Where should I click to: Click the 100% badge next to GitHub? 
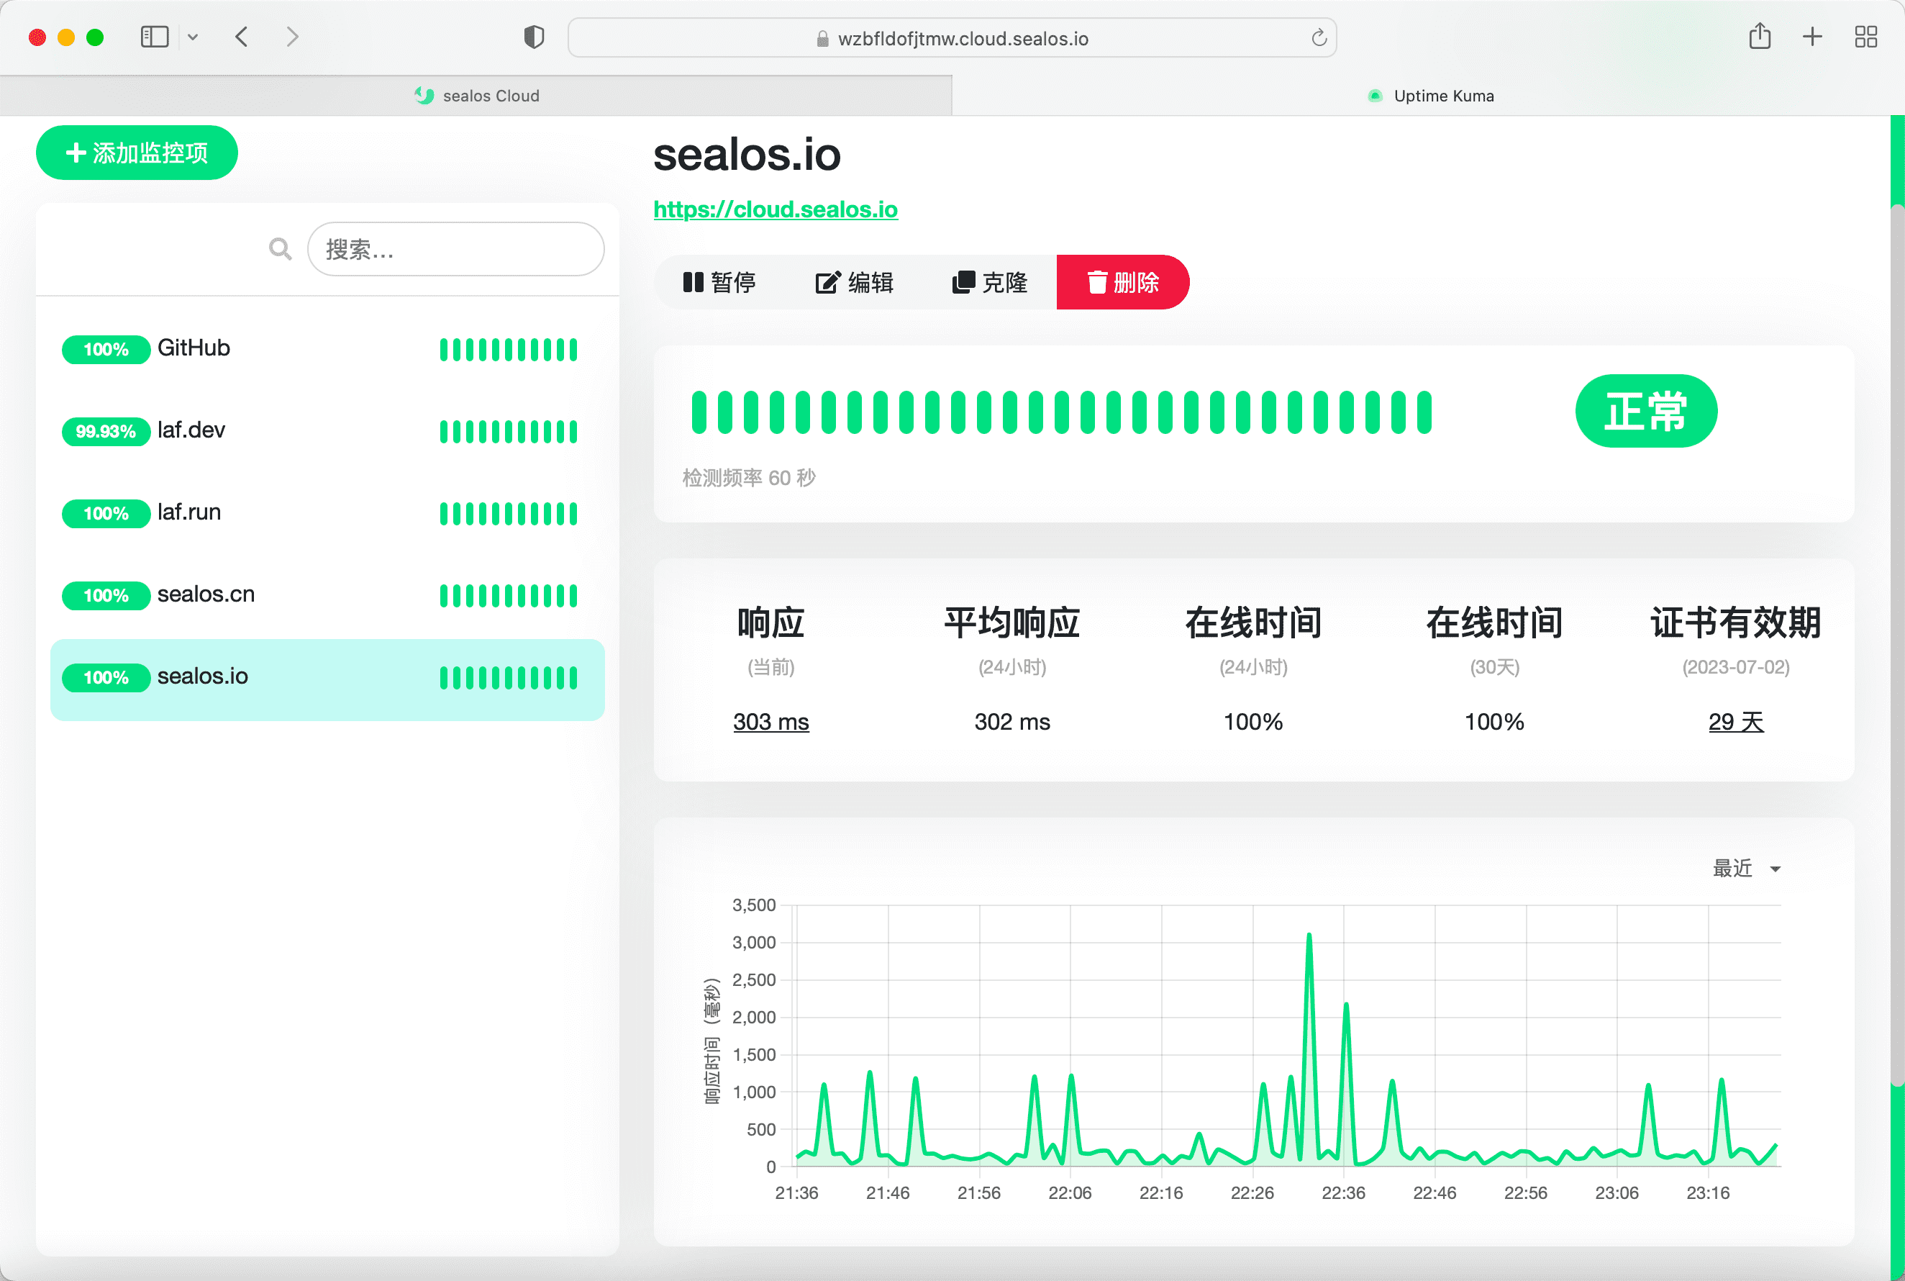point(106,350)
